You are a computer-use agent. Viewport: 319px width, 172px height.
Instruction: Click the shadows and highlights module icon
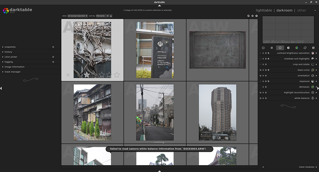point(313,59)
